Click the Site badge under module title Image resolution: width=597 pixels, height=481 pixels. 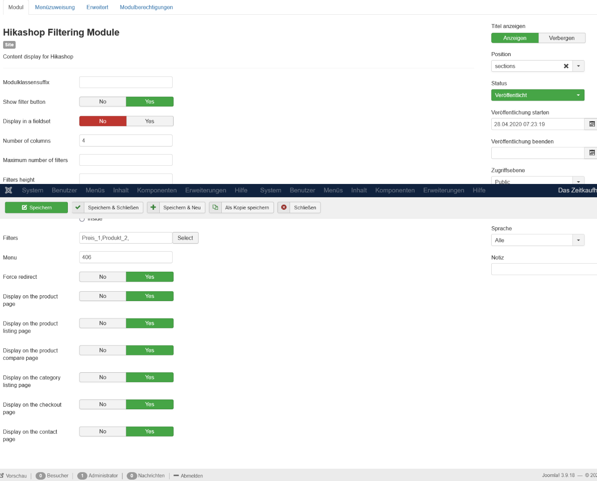(9, 45)
